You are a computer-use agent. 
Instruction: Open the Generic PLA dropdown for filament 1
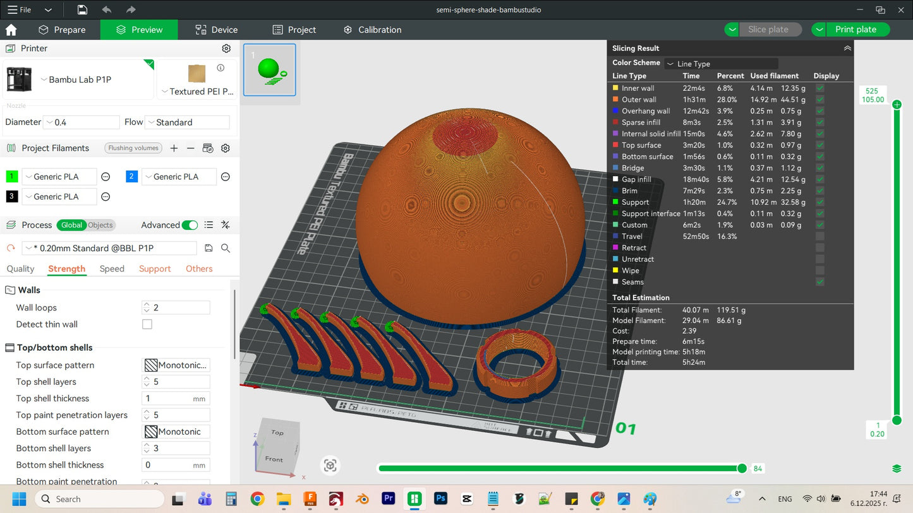tap(59, 176)
